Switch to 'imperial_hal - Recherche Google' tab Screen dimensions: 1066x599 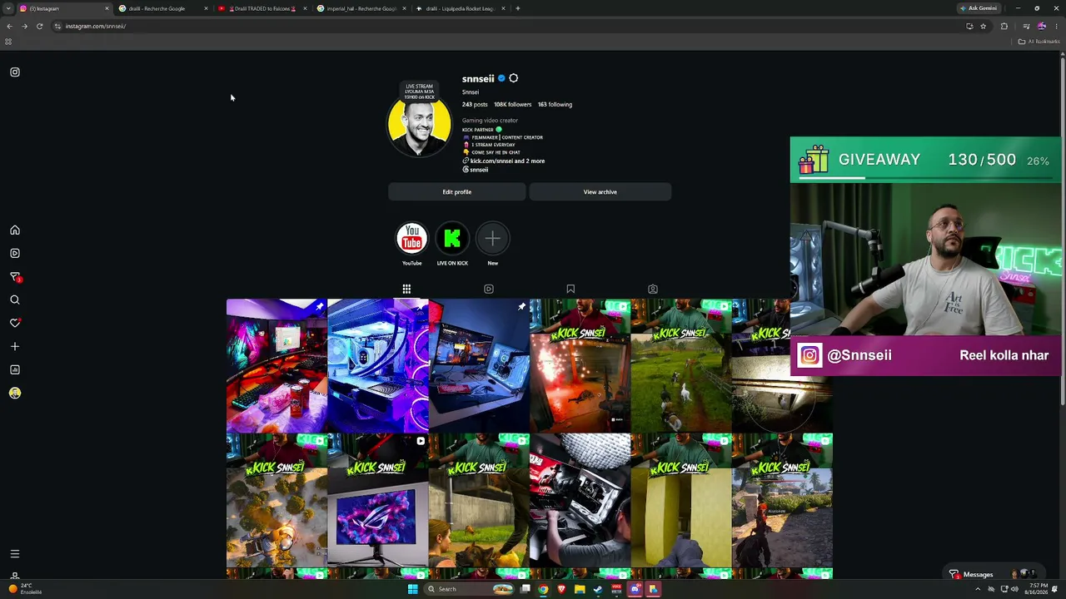point(362,8)
